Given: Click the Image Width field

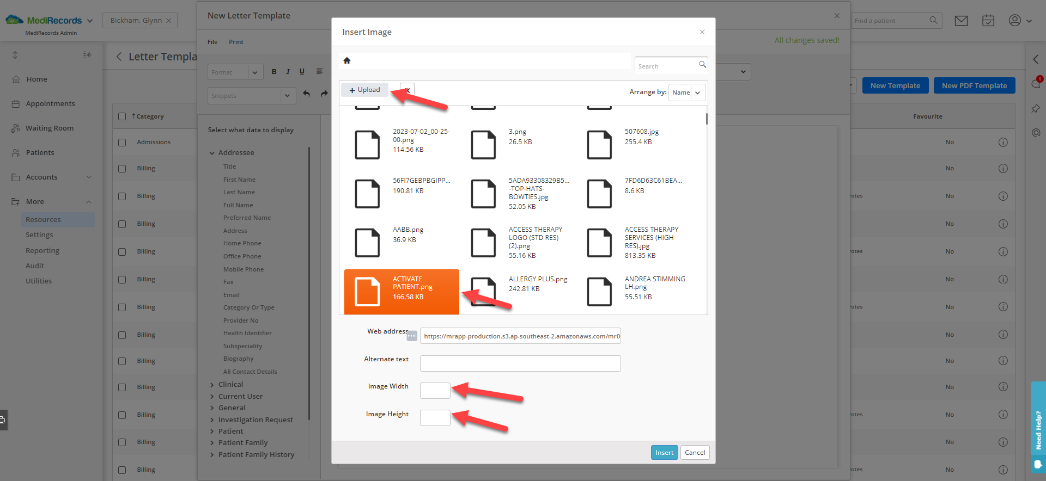Looking at the screenshot, I should (x=435, y=391).
